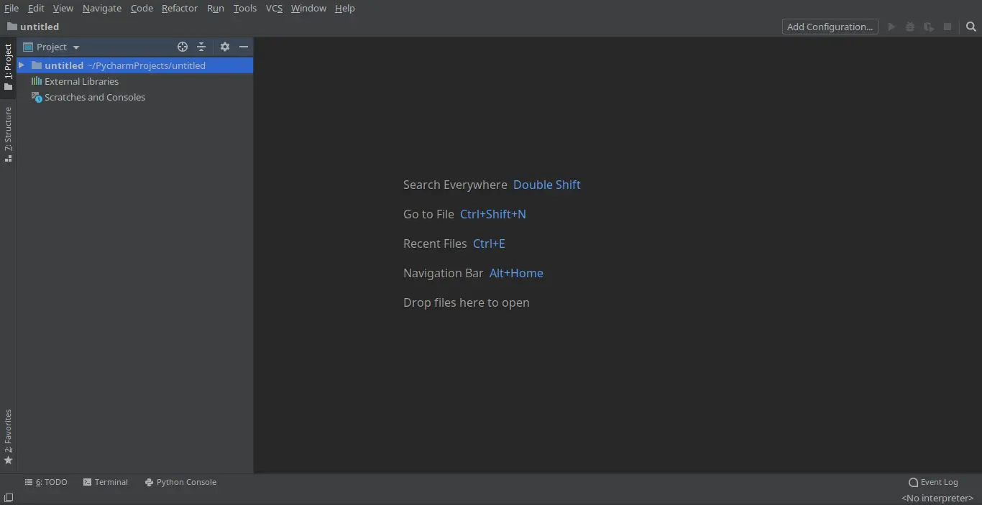
Task: Click the Run (play) icon
Action: point(891,27)
